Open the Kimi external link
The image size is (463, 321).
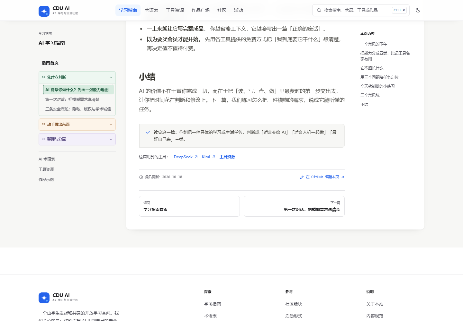208,157
